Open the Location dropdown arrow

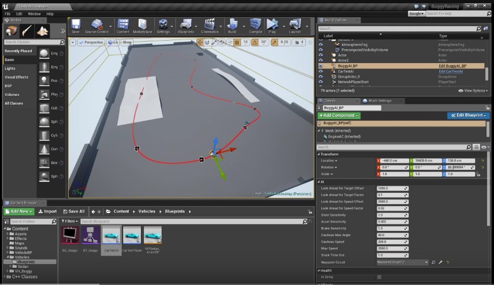coord(336,161)
